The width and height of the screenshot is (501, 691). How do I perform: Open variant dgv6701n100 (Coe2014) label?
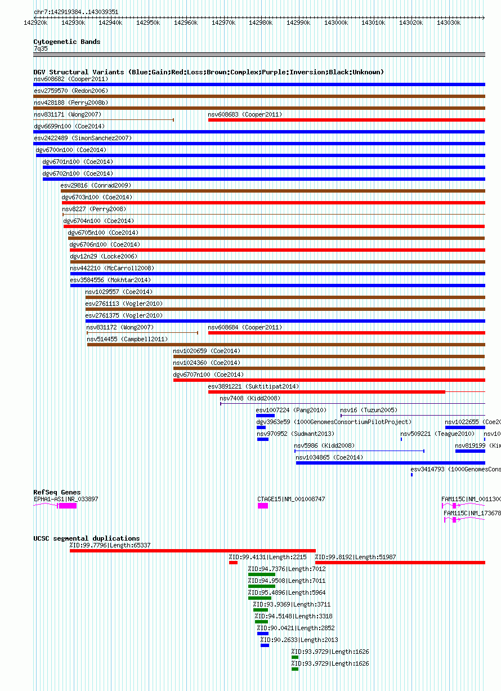coord(78,162)
